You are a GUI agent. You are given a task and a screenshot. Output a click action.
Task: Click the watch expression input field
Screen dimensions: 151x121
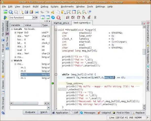click(29, 107)
